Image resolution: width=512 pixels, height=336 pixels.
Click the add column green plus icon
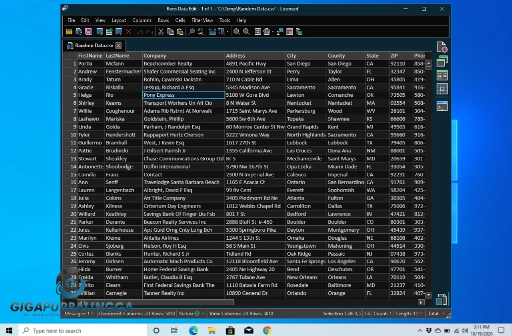click(109, 32)
